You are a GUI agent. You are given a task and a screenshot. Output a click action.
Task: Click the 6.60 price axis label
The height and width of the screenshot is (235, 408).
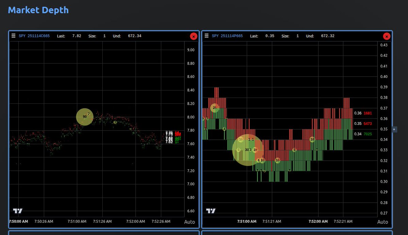click(191, 211)
